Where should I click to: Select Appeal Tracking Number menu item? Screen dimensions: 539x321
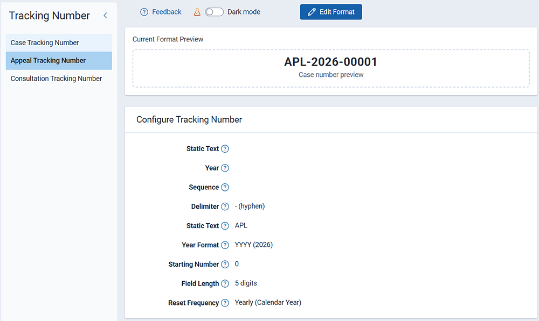tap(59, 61)
